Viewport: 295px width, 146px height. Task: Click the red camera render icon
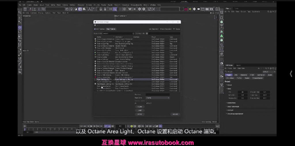[x=186, y=9]
